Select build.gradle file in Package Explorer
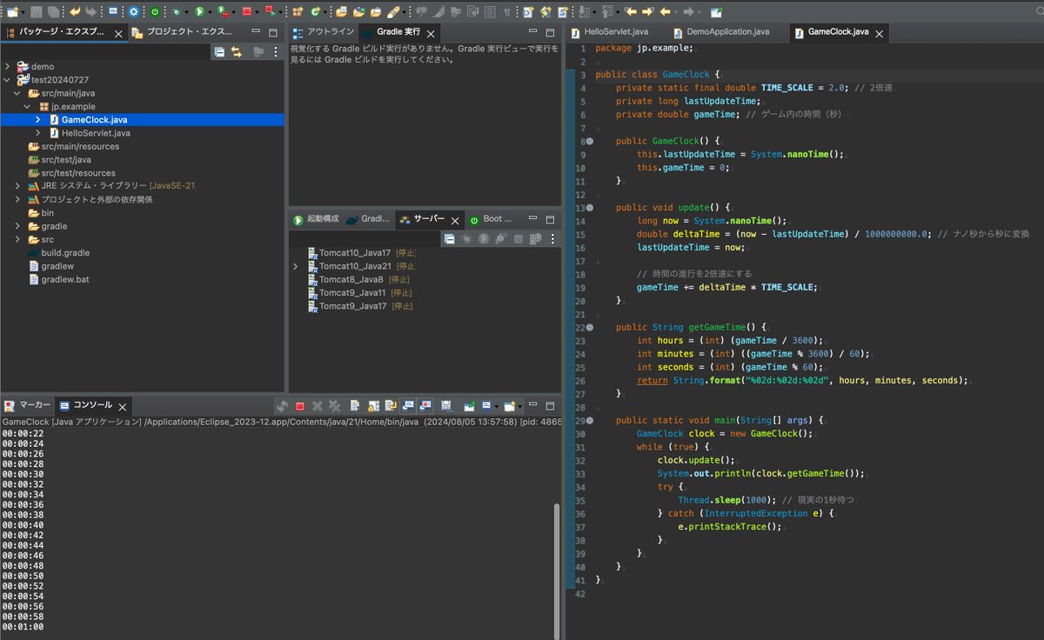Image resolution: width=1044 pixels, height=640 pixels. (x=64, y=253)
